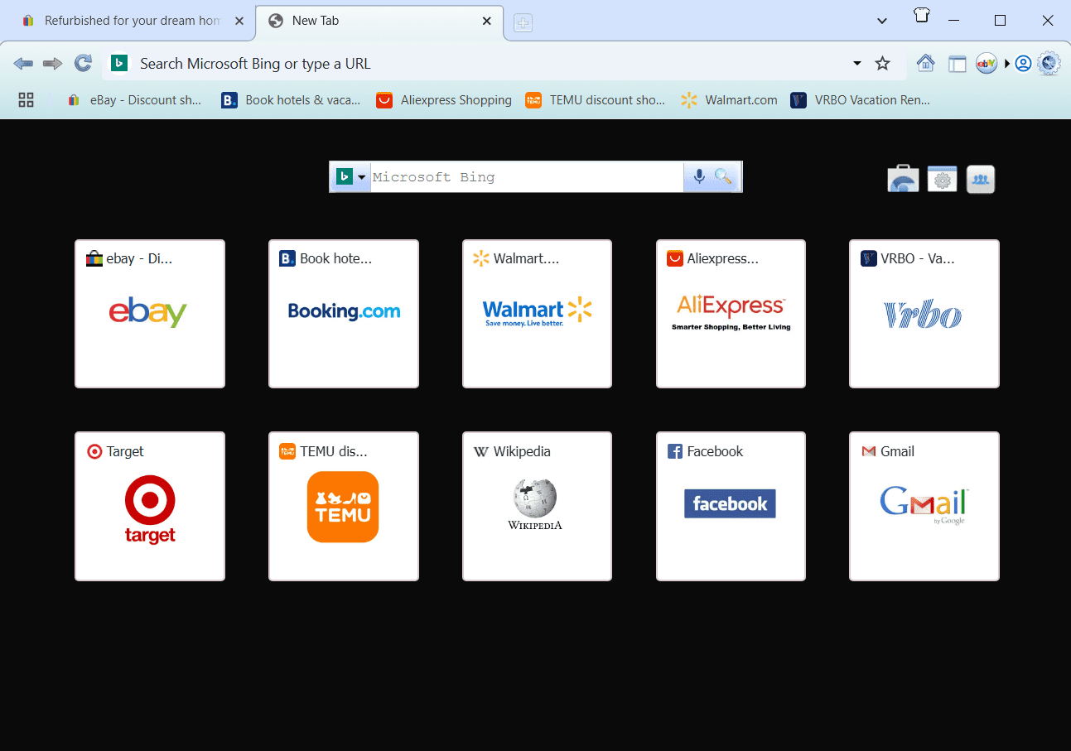1071x751 pixels.
Task: Click the eBay extension button in toolbar
Action: tap(987, 64)
